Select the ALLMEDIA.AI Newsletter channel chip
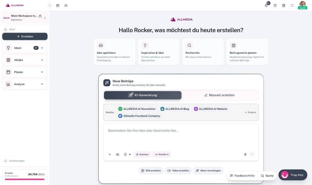The width and height of the screenshot is (312, 185). (x=137, y=109)
